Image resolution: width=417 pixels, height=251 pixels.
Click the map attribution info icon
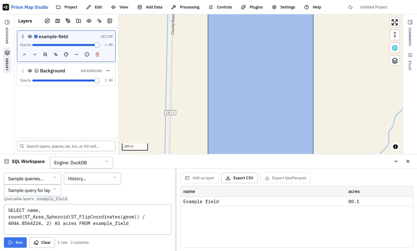coord(395,147)
